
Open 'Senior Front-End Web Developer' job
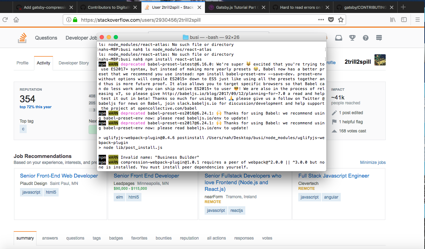(59, 176)
